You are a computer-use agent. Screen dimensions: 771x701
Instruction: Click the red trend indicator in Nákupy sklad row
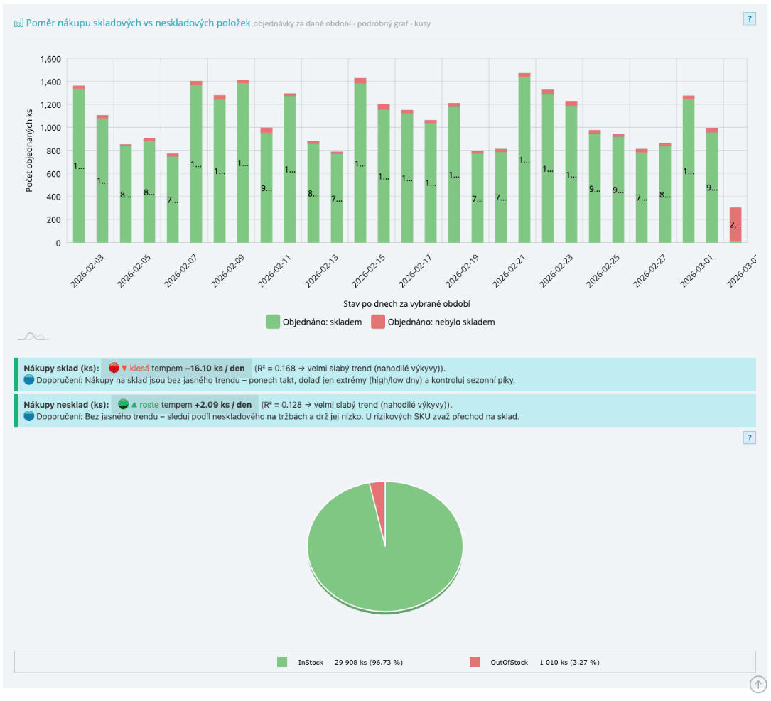point(114,367)
